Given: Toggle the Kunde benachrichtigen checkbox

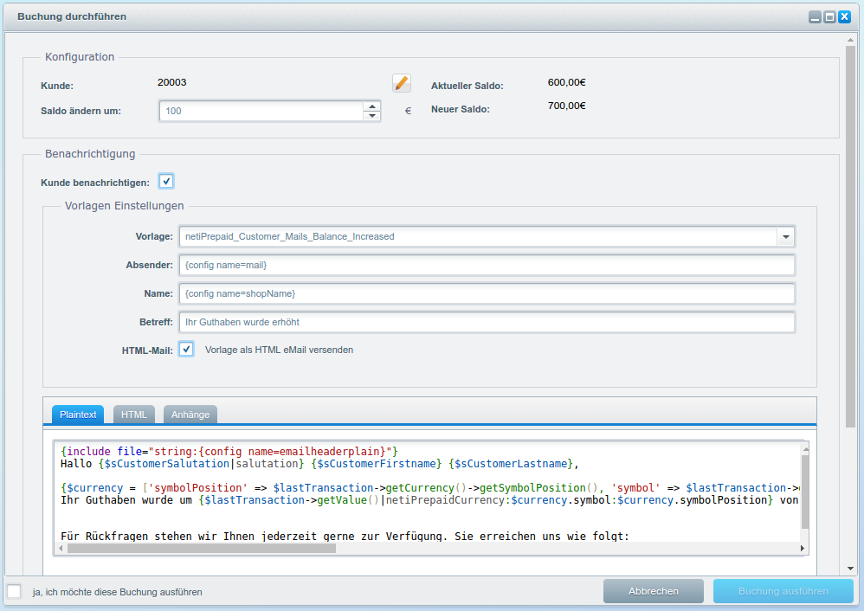Looking at the screenshot, I should point(166,181).
